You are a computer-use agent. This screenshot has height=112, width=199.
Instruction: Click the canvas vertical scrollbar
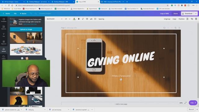click(x=198, y=60)
